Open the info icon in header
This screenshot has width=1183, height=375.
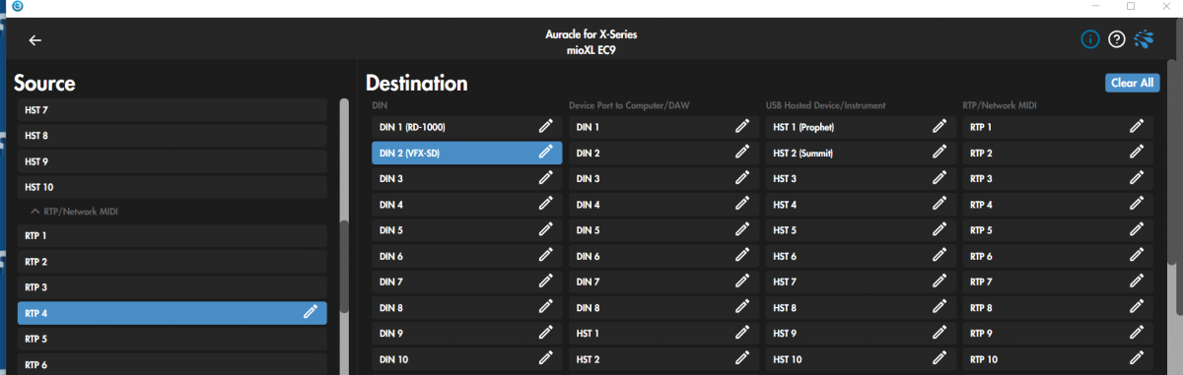pyautogui.click(x=1090, y=39)
